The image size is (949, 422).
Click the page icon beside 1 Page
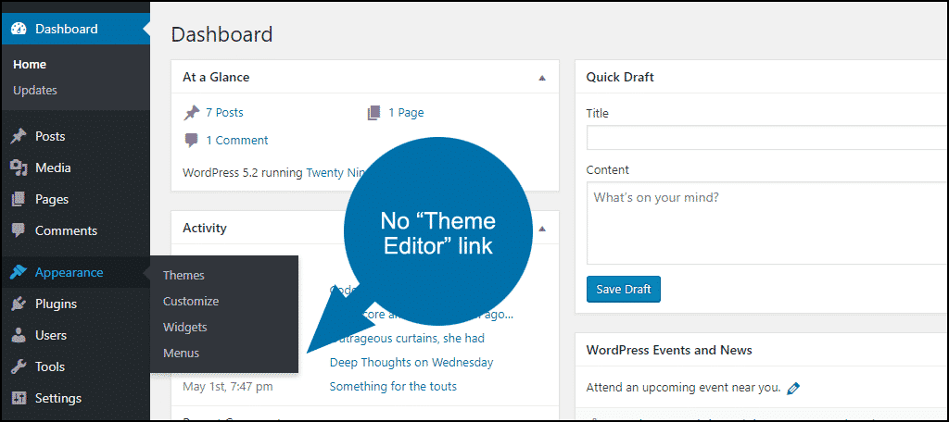(374, 113)
